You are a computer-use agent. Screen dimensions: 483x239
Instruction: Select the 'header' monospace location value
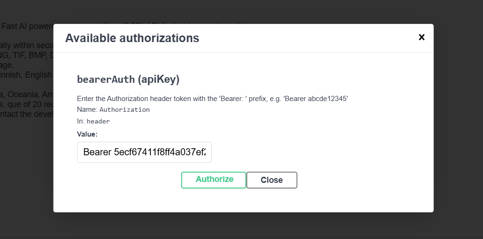click(98, 121)
